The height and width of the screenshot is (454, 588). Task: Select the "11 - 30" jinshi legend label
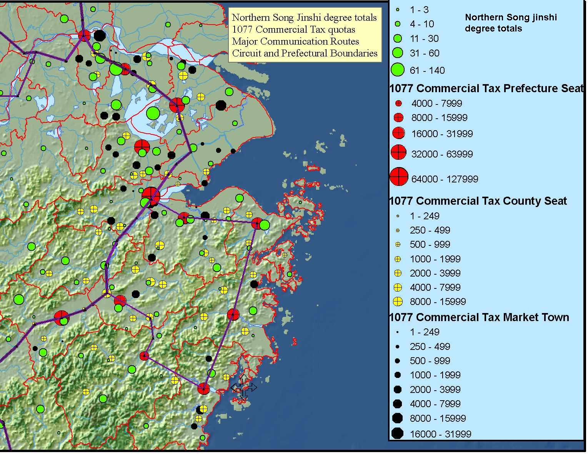pos(424,38)
